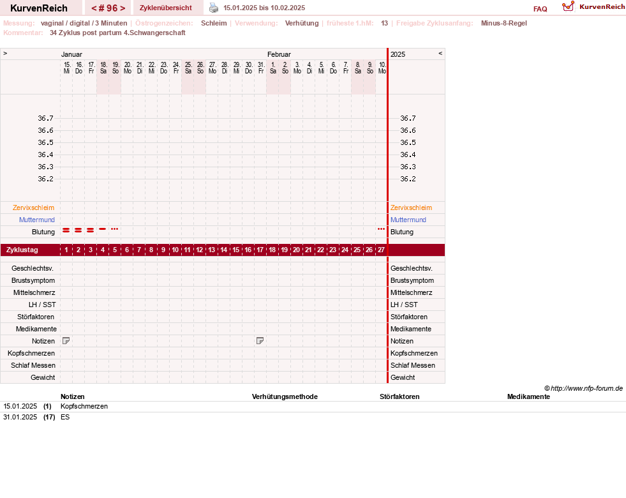
Task: Click the 36.7 temperature label on left axis
Action: [x=45, y=118]
